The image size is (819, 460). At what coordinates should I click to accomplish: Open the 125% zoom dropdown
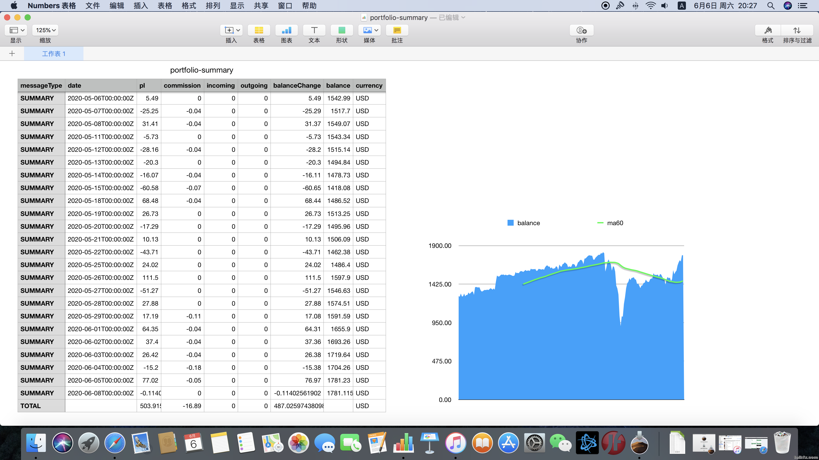point(46,30)
